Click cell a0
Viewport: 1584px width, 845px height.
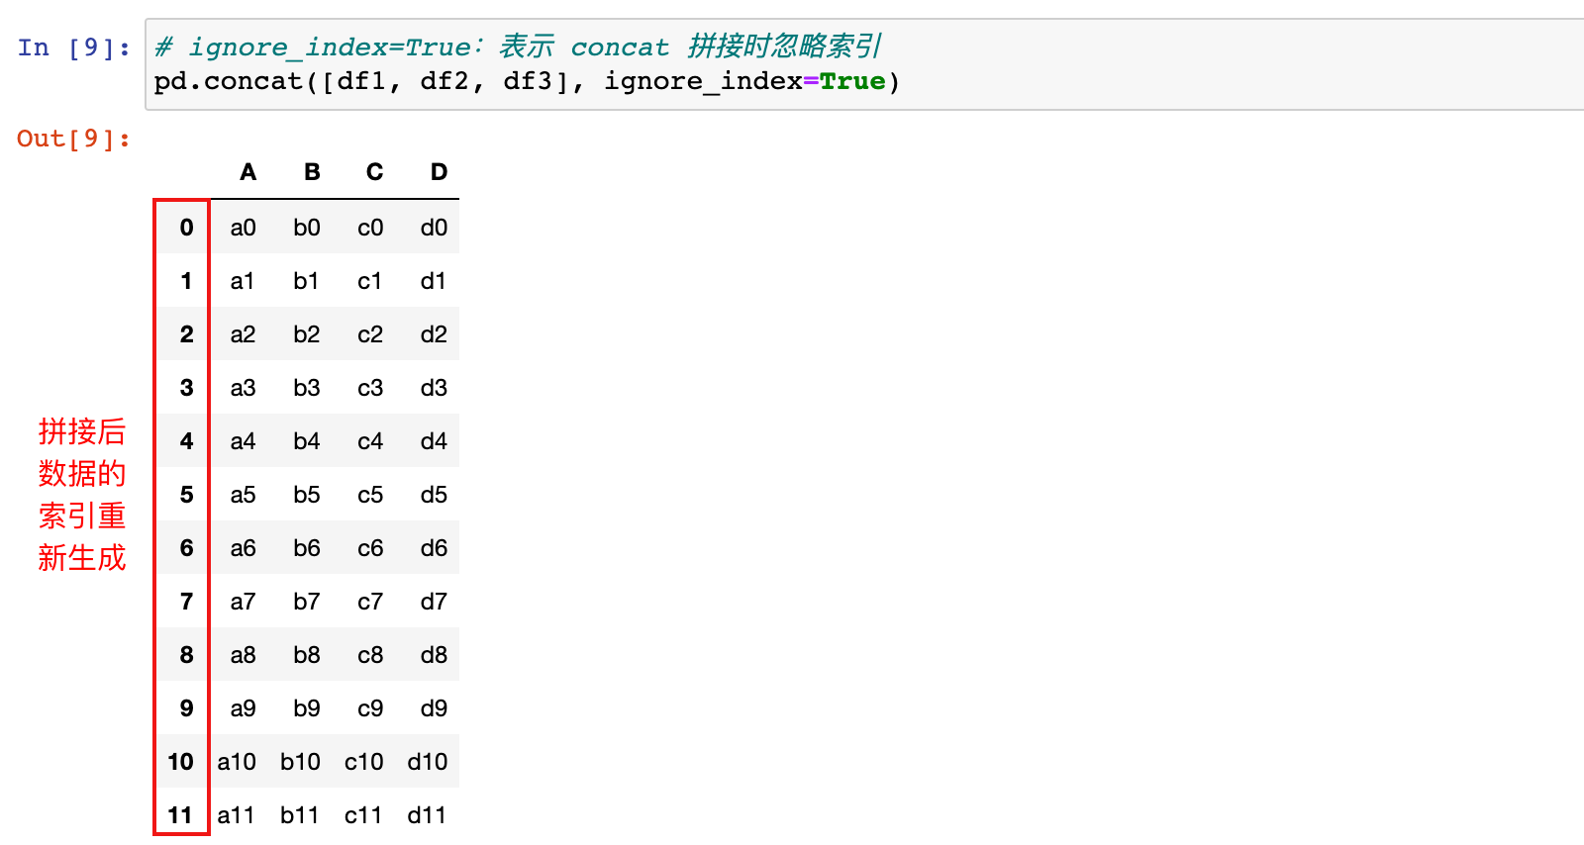pyautogui.click(x=243, y=228)
